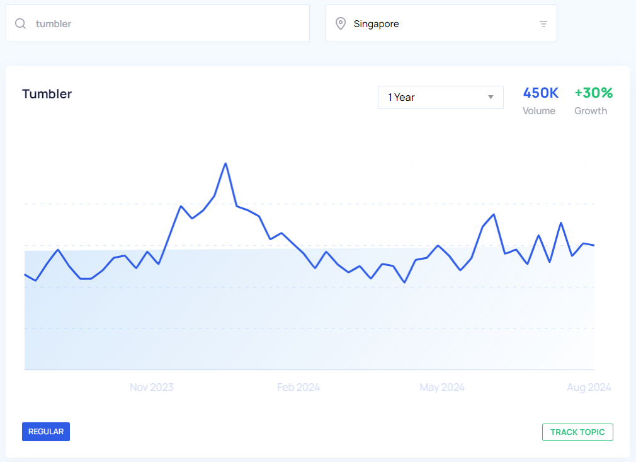Click the magnifying glass search icon
This screenshot has width=636, height=462.
tap(21, 24)
